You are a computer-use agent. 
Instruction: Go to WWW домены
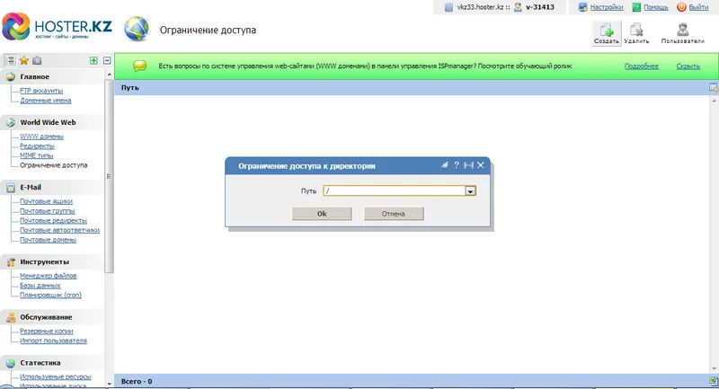coord(41,137)
